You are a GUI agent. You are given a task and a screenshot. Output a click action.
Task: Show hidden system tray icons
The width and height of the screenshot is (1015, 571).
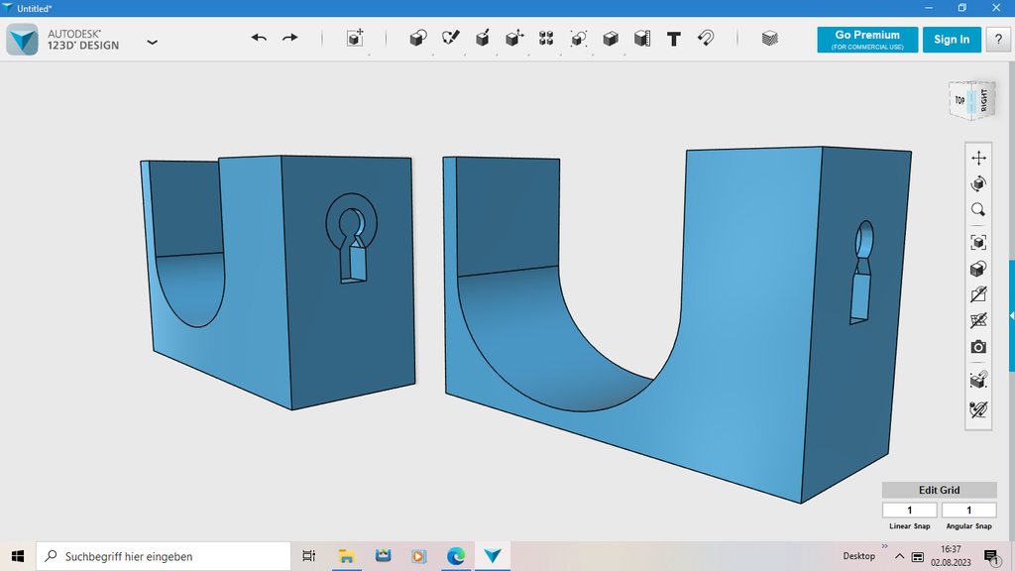[x=900, y=556]
